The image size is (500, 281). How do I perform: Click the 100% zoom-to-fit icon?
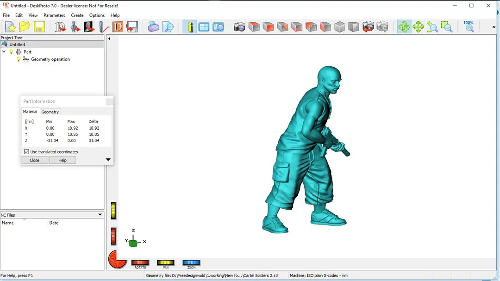click(x=469, y=27)
